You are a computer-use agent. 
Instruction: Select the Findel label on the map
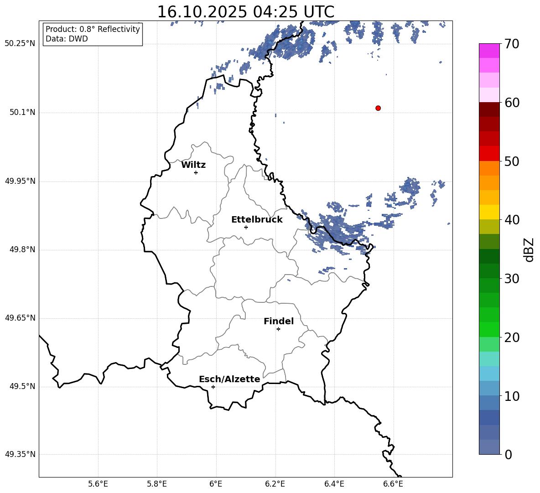click(x=279, y=322)
